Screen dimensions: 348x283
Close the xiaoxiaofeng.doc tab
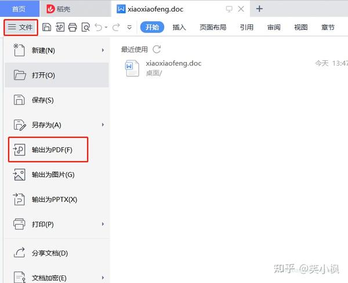pos(241,9)
